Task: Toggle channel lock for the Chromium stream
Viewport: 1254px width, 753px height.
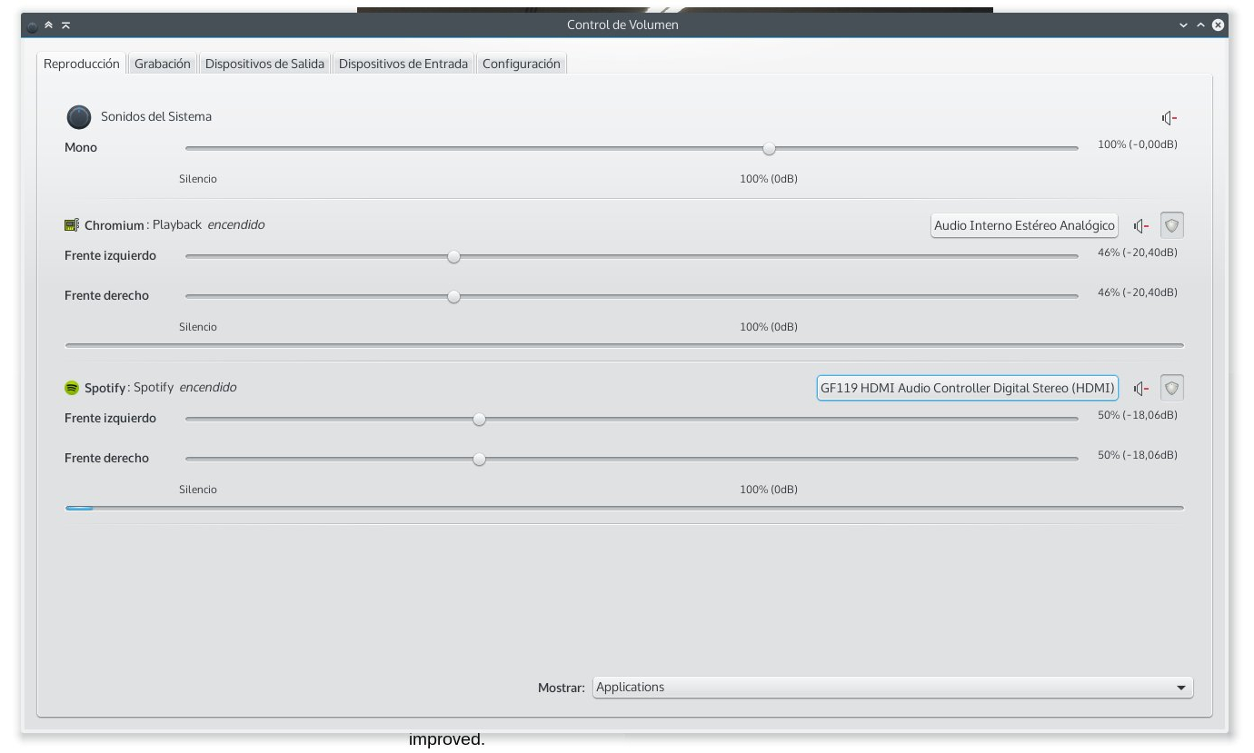Action: point(1172,225)
